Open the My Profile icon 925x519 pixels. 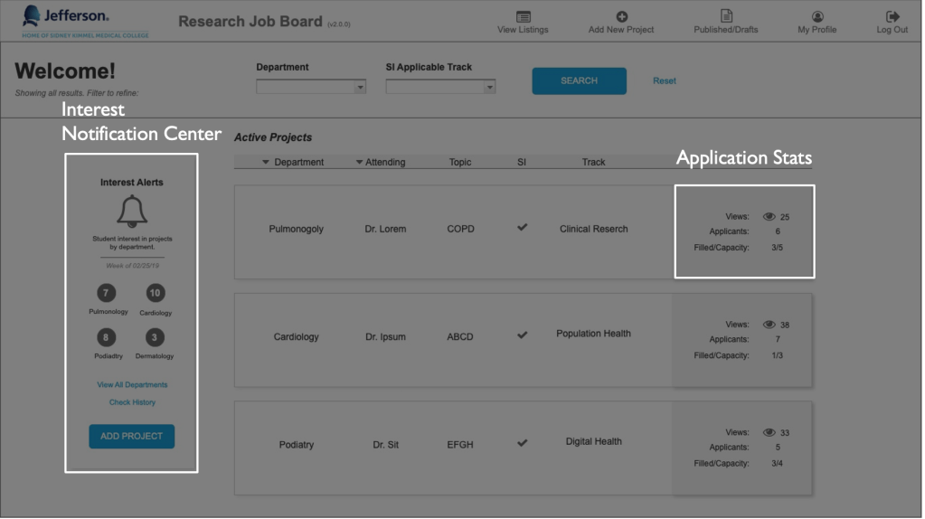coord(817,16)
